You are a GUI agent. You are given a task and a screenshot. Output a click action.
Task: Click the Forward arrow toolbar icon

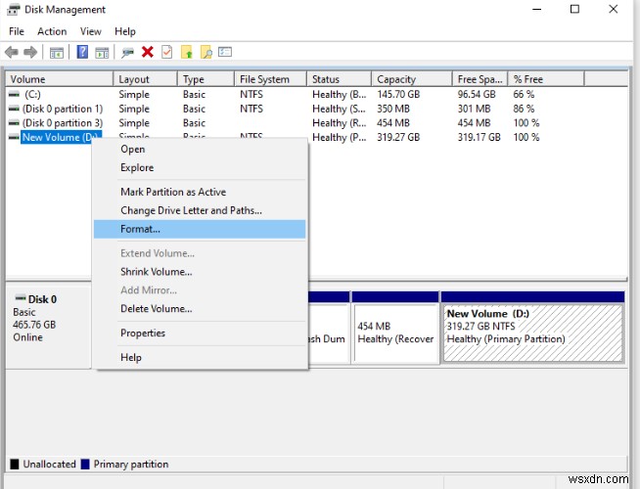pos(30,52)
